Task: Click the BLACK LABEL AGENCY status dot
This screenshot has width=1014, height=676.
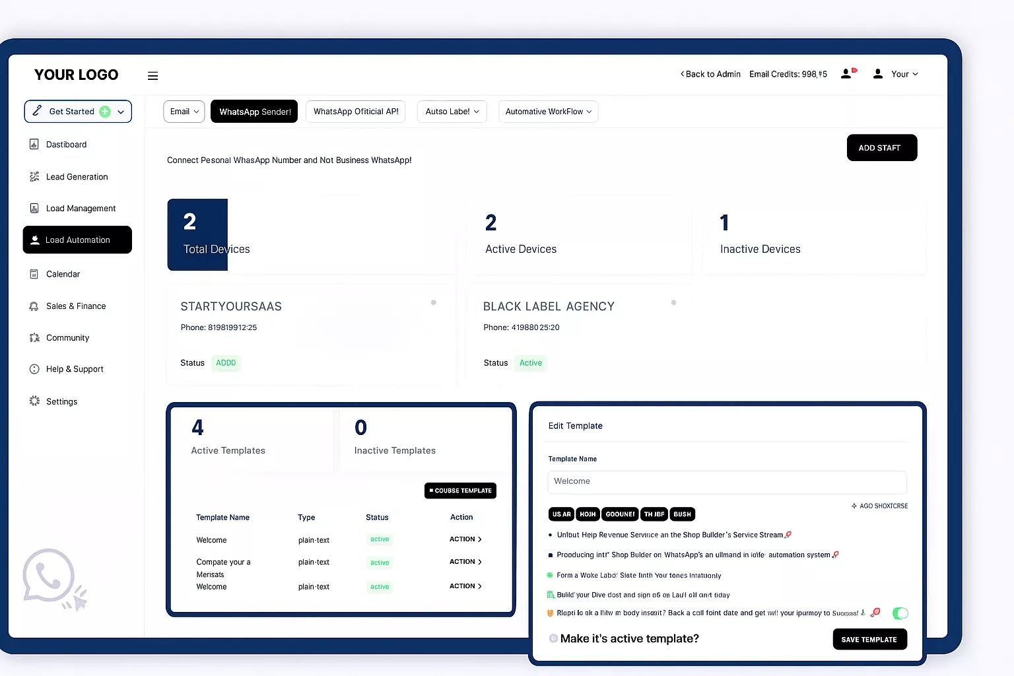Action: 673,302
